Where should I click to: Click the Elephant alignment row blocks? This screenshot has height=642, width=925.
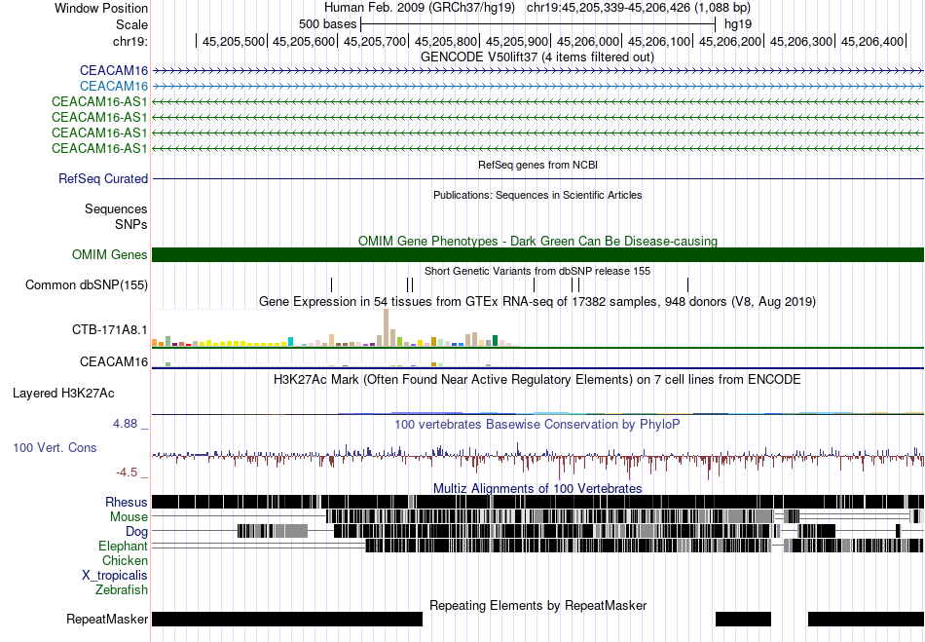pos(645,547)
